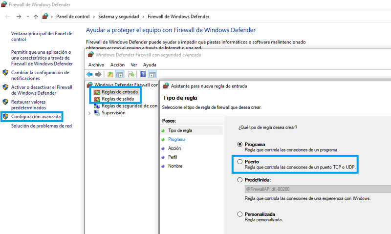The height and width of the screenshot is (234, 391).
Task: Click the Acción wizard step
Action: point(174,149)
